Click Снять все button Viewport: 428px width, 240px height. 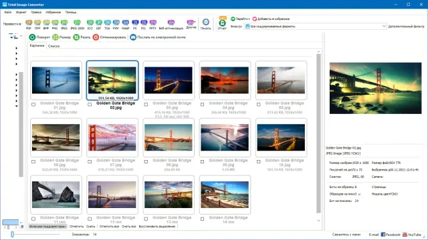[129, 227]
